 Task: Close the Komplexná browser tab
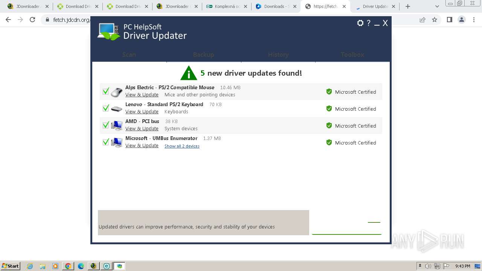tap(245, 6)
